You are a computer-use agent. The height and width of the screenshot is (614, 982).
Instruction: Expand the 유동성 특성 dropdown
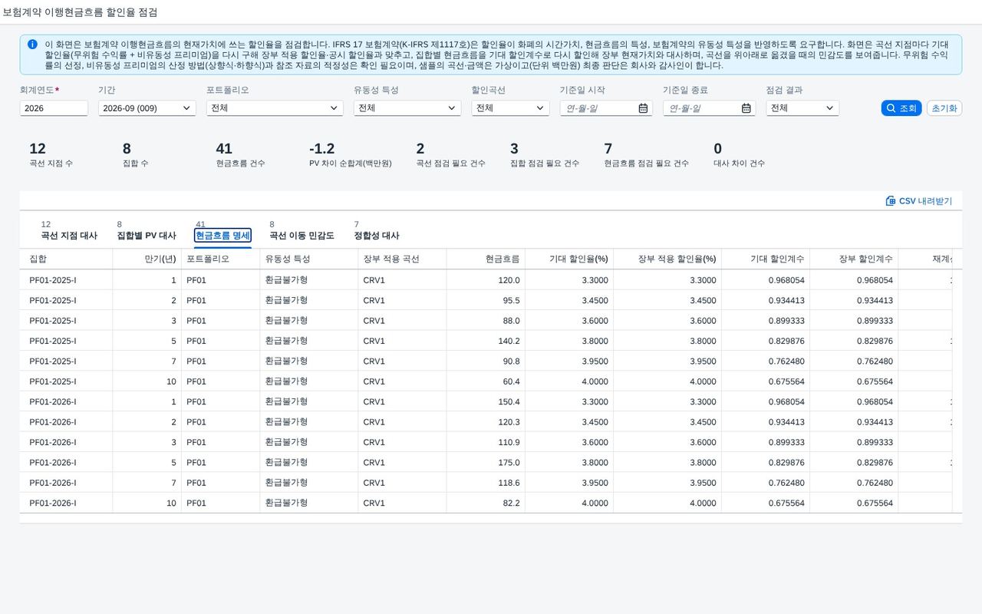407,108
